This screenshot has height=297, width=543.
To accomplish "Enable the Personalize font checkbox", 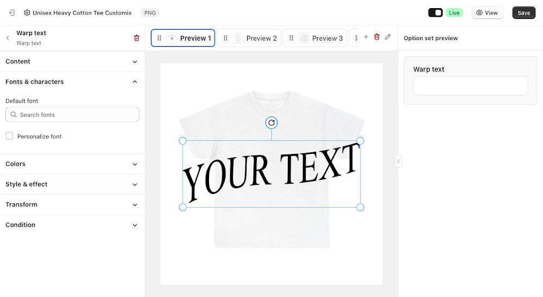I will [x=9, y=136].
